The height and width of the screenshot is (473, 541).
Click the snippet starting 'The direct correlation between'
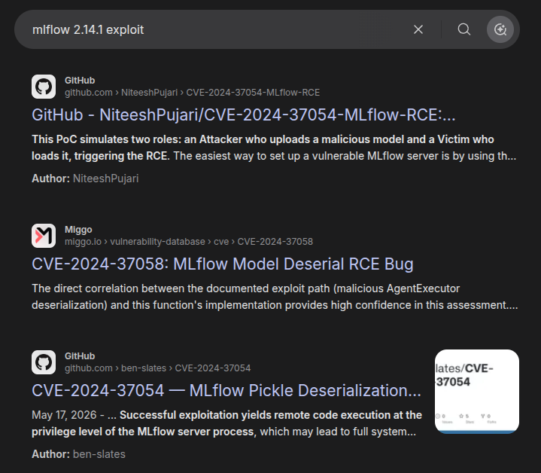point(275,297)
